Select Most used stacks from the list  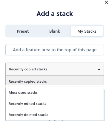click(55, 93)
